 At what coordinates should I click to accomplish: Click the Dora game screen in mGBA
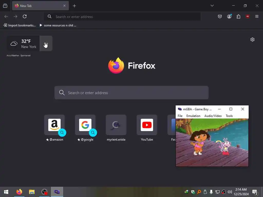click(x=212, y=143)
